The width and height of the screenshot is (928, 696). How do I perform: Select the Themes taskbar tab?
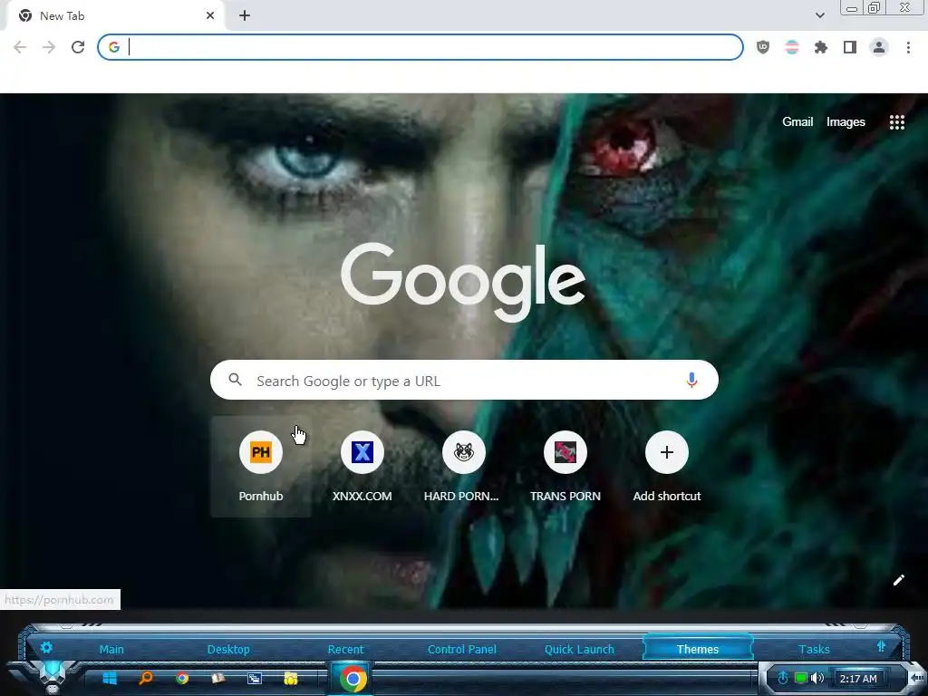(698, 649)
